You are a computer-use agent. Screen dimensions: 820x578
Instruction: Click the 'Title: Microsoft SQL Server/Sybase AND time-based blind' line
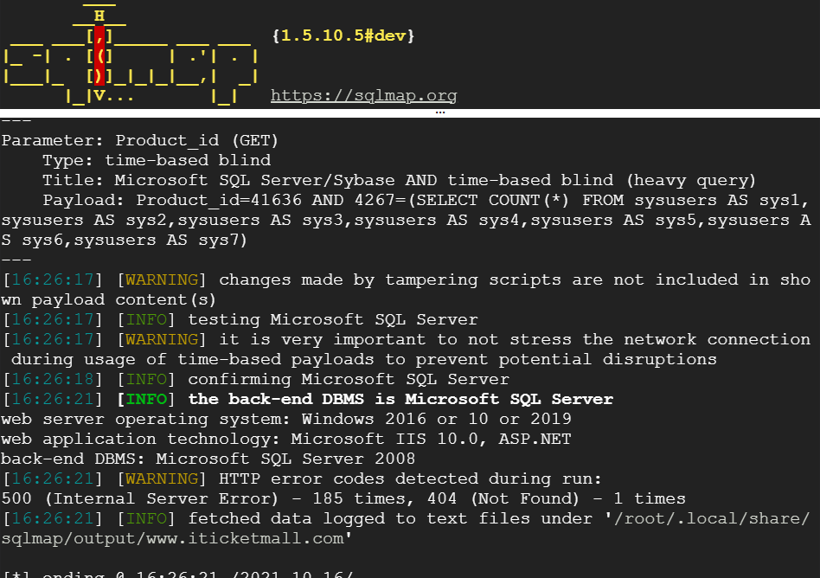tap(399, 181)
